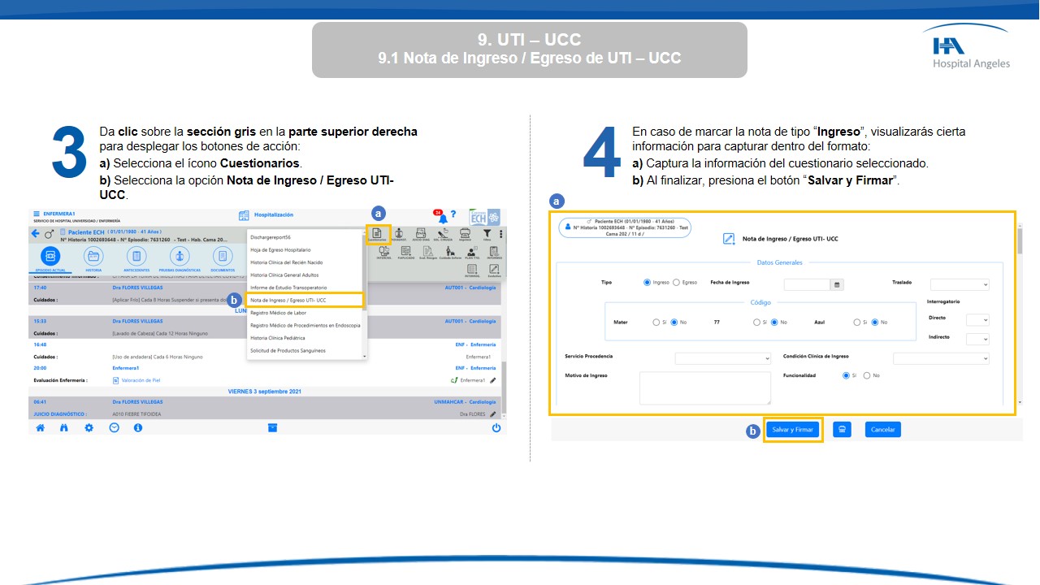The height and width of the screenshot is (585, 1040).
Task: Open the Traslado dropdown
Action: [960, 284]
